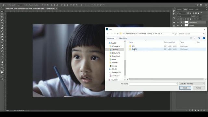Select the Move tool in the toolbar
Image resolution: width=208 pixels, height=117 pixels.
coord(2,11)
